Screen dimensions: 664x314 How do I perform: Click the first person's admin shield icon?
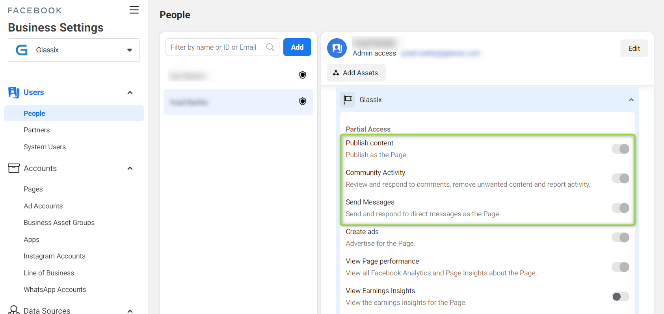pyautogui.click(x=303, y=75)
